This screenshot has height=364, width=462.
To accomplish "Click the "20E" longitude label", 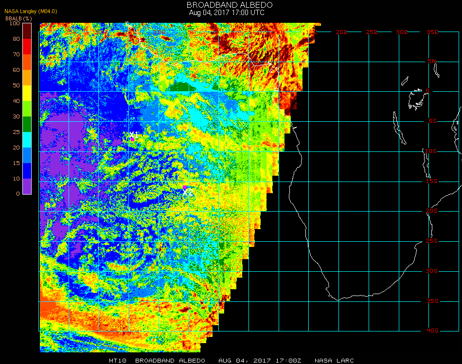I will [x=341, y=32].
